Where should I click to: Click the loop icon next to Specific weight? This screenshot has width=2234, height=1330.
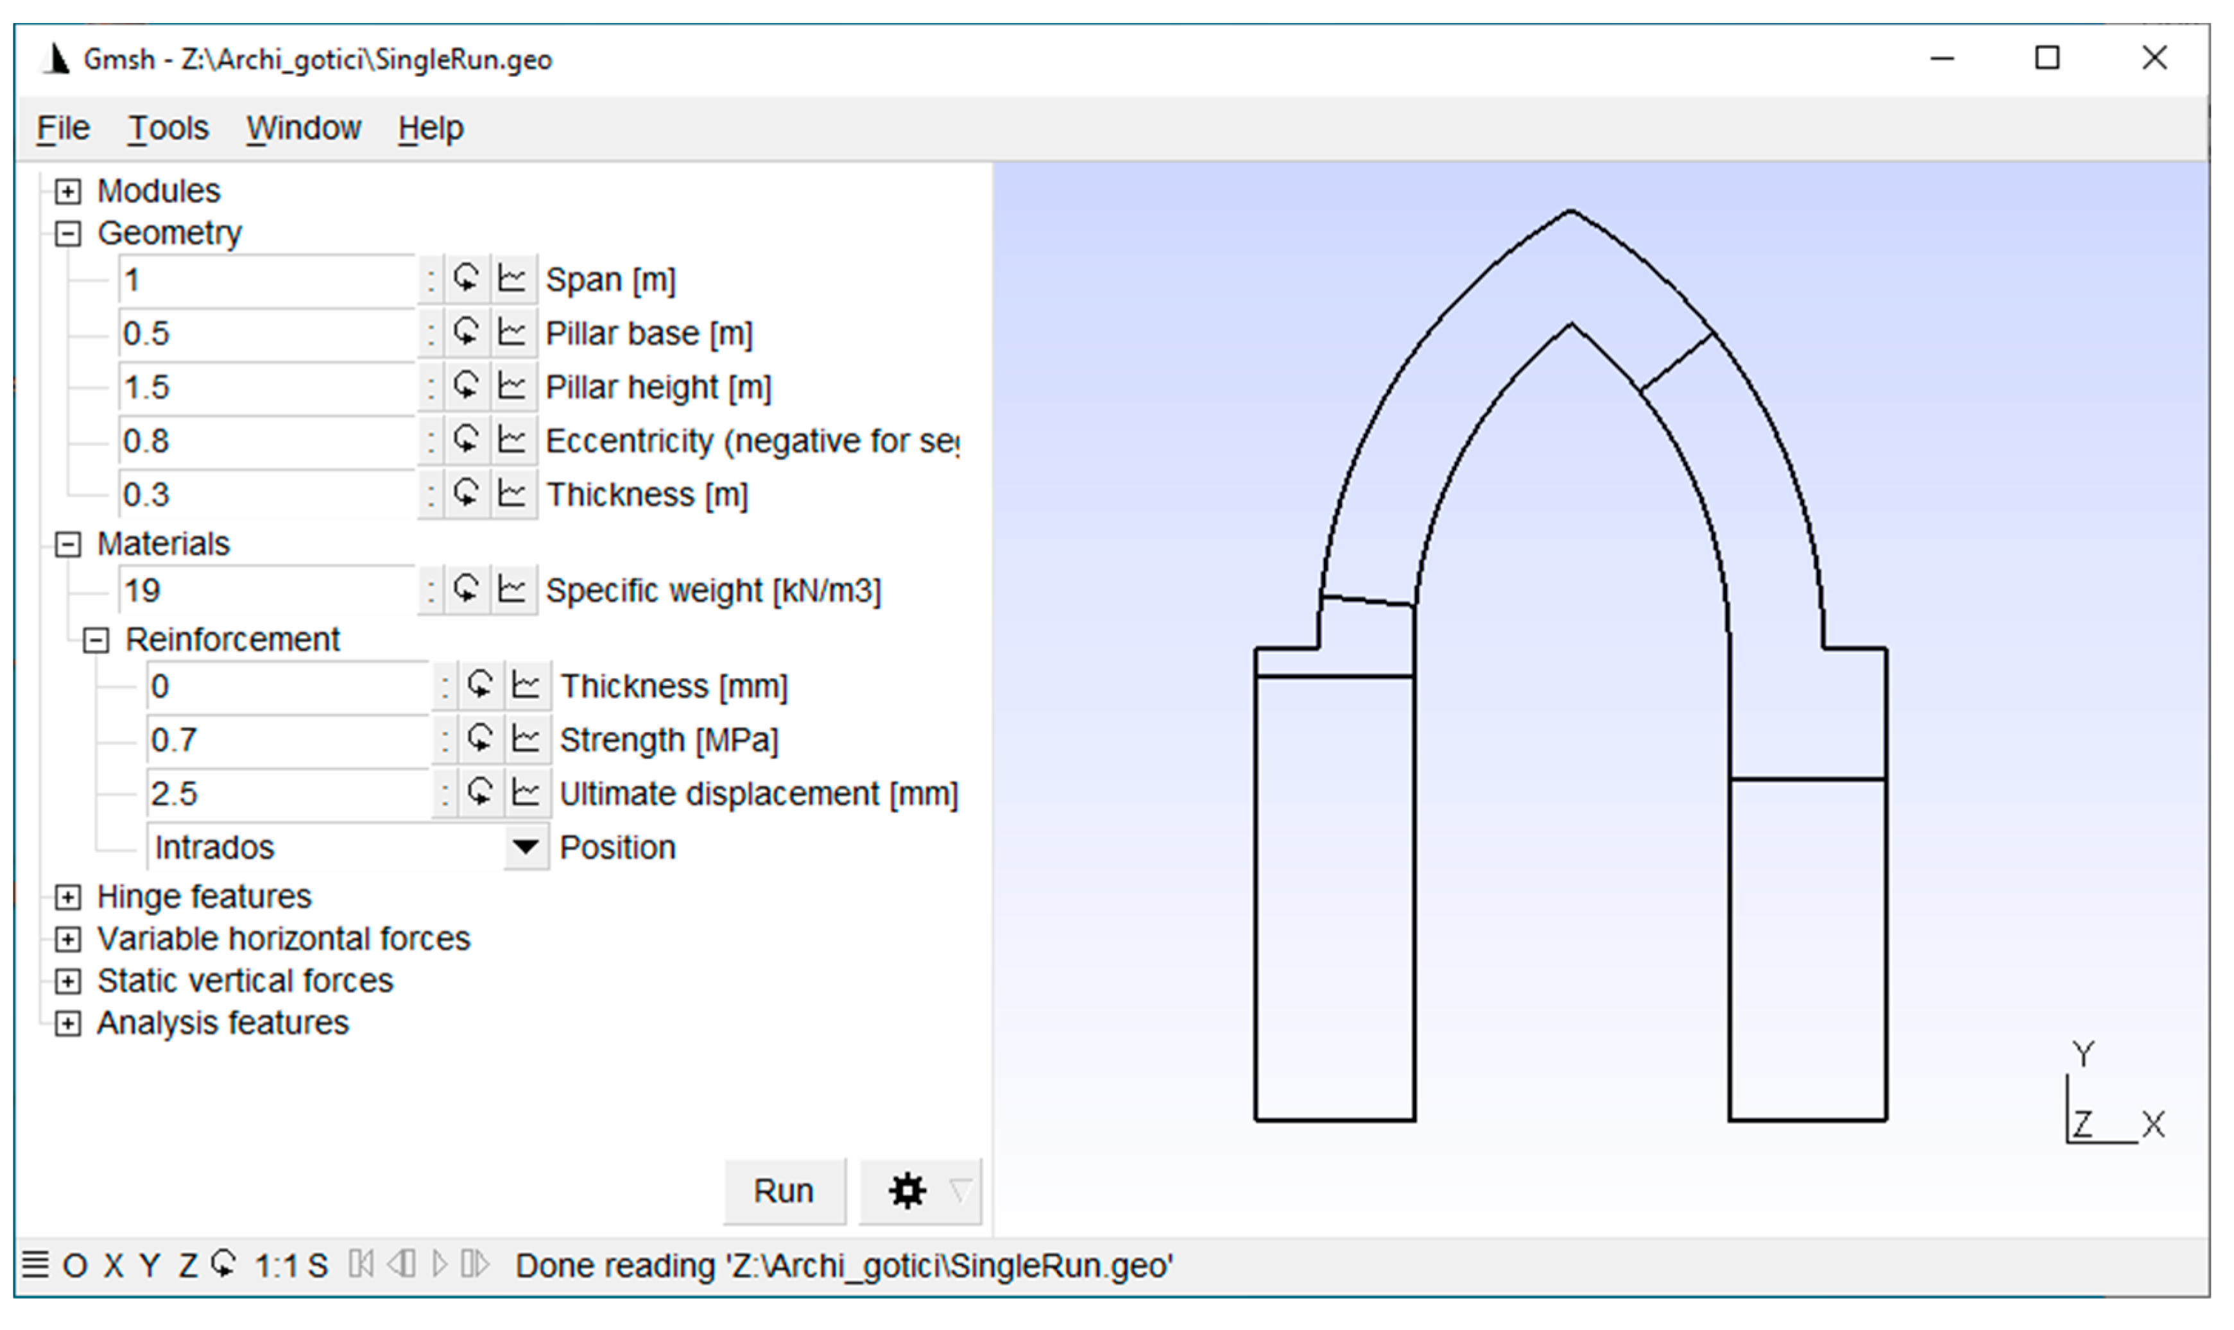click(465, 590)
